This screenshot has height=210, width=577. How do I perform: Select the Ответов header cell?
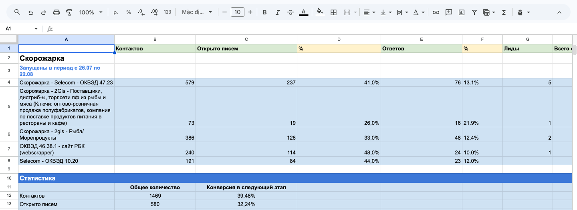point(422,48)
